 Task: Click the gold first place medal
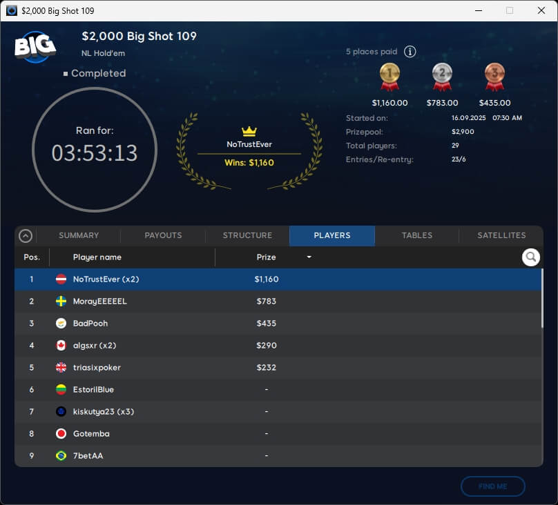click(x=389, y=77)
